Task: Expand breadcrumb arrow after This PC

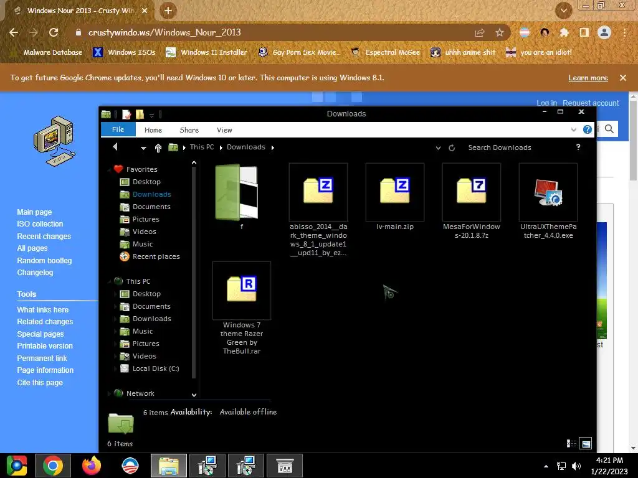Action: click(x=221, y=148)
